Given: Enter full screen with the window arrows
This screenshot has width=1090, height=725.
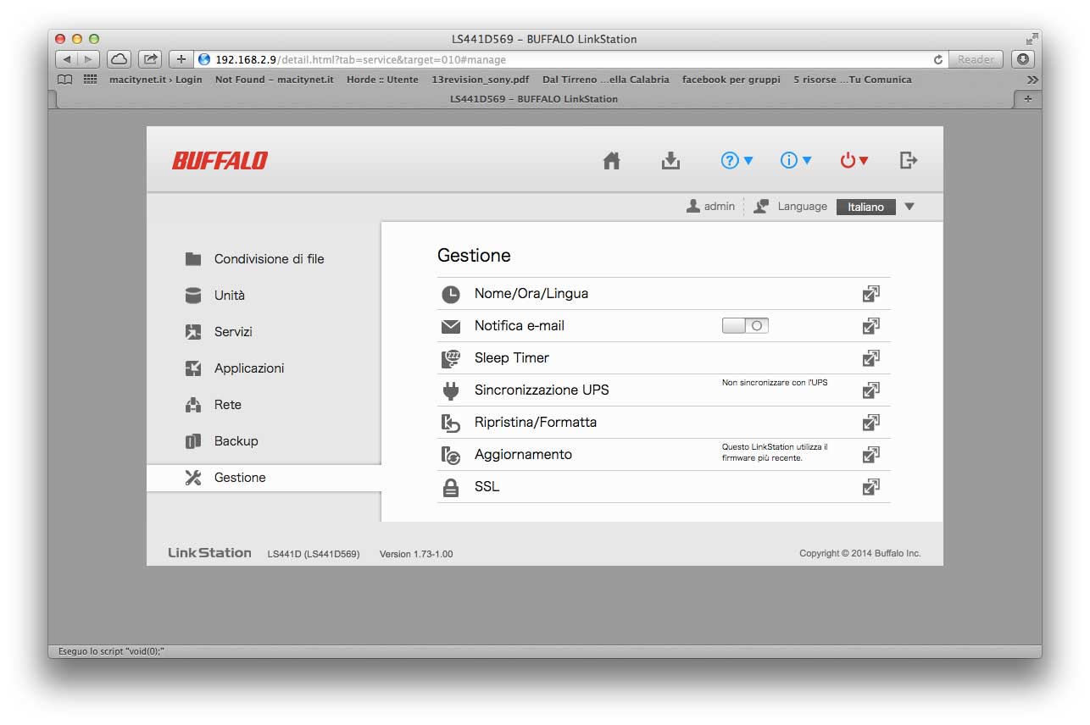Looking at the screenshot, I should click(1032, 39).
